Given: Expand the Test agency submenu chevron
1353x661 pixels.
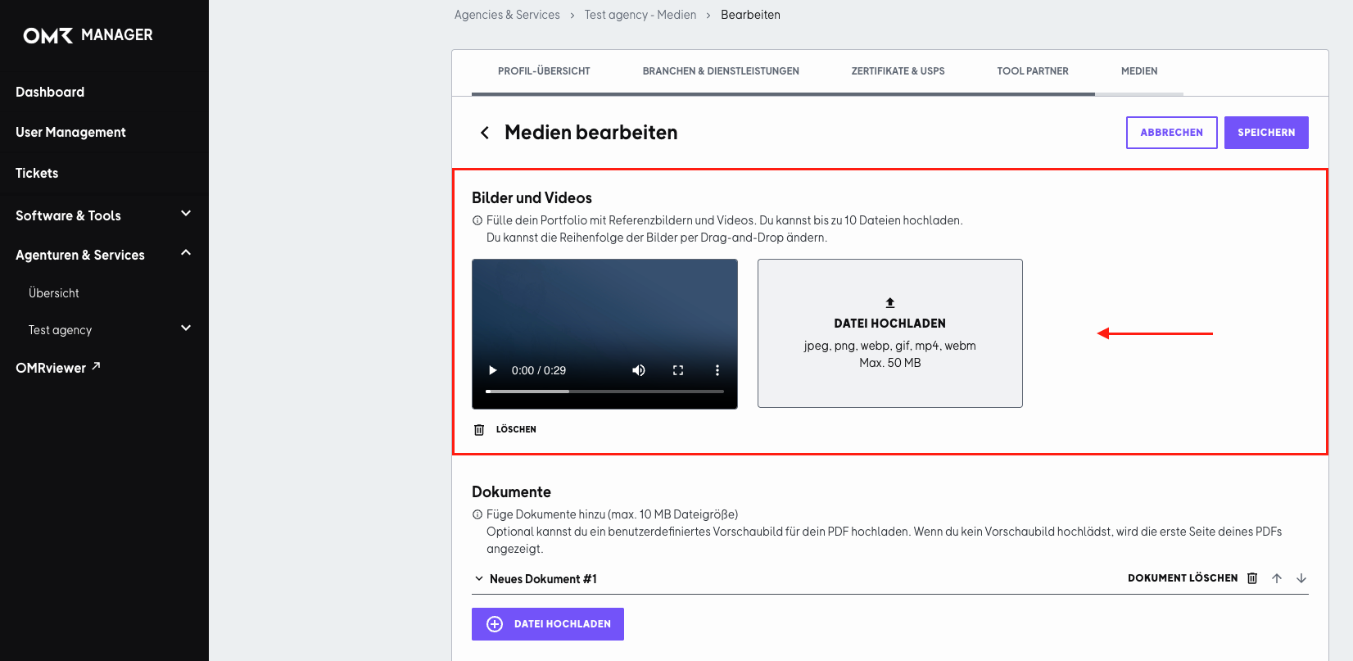Looking at the screenshot, I should click(186, 328).
